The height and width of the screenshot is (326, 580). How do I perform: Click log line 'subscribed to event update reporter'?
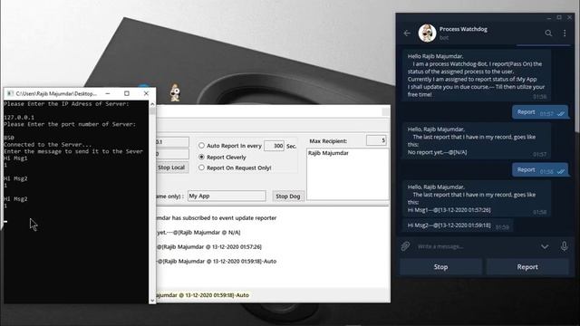(217, 218)
